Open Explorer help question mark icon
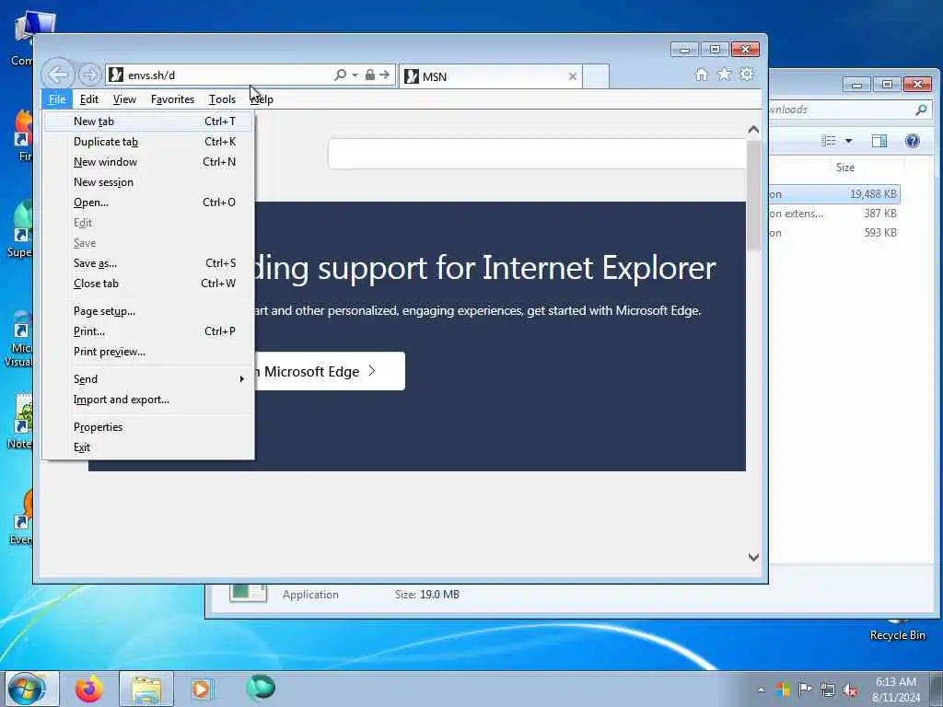 coord(913,141)
